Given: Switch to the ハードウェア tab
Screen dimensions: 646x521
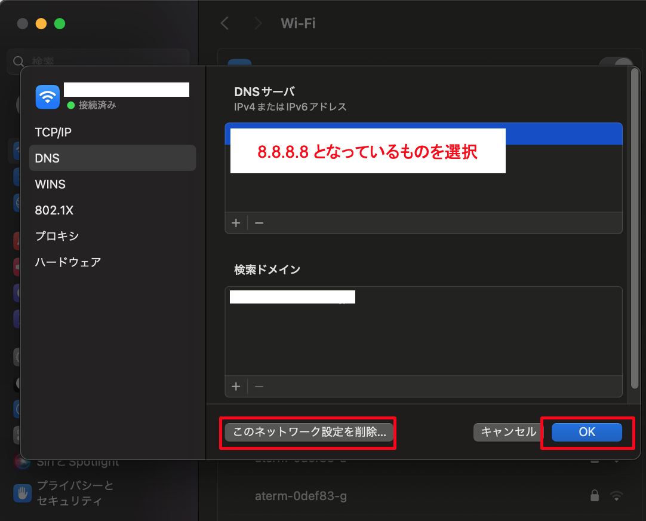Looking at the screenshot, I should click(67, 262).
